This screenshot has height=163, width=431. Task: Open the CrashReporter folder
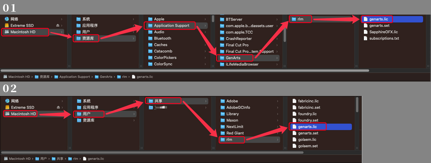click(239, 38)
